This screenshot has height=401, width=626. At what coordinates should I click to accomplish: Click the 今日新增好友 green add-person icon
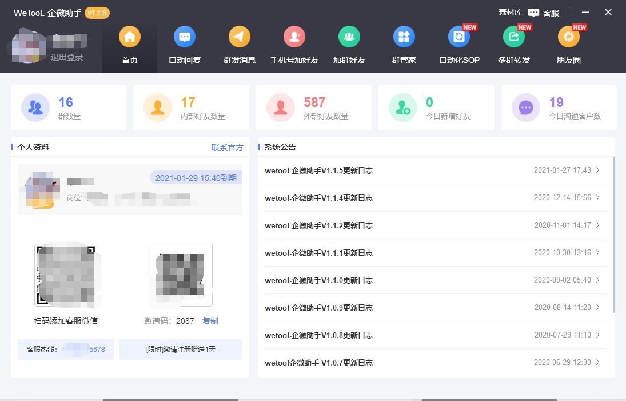click(x=403, y=108)
